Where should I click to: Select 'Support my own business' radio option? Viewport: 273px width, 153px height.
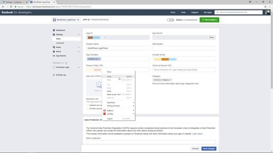(x=87, y=105)
